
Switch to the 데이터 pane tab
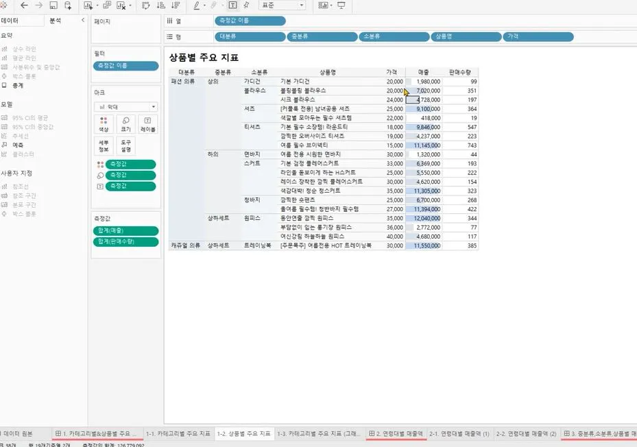[10, 21]
